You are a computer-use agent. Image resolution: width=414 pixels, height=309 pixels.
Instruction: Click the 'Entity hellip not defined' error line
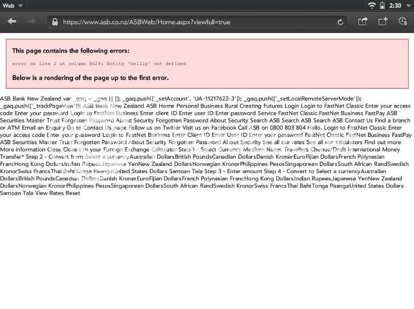[99, 64]
